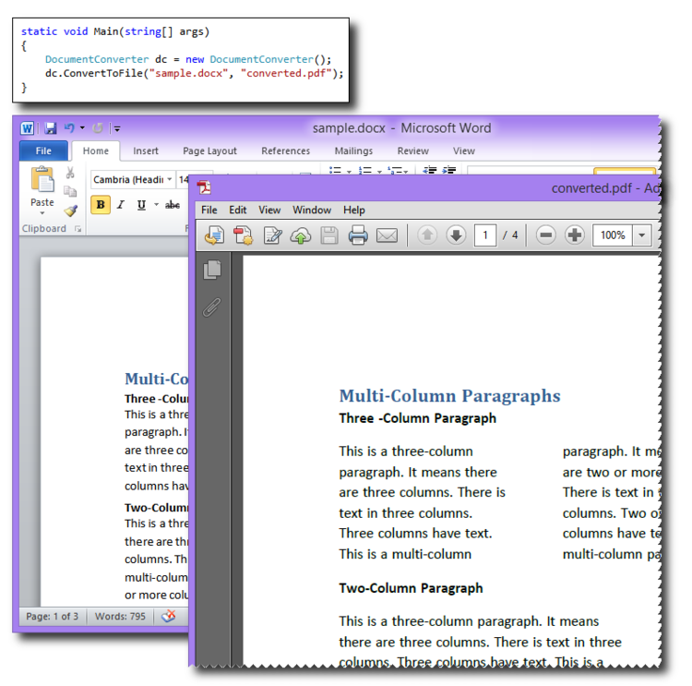Screen dimensions: 692x686
Task: Click the Print icon in the PDF toolbar
Action: [358, 235]
